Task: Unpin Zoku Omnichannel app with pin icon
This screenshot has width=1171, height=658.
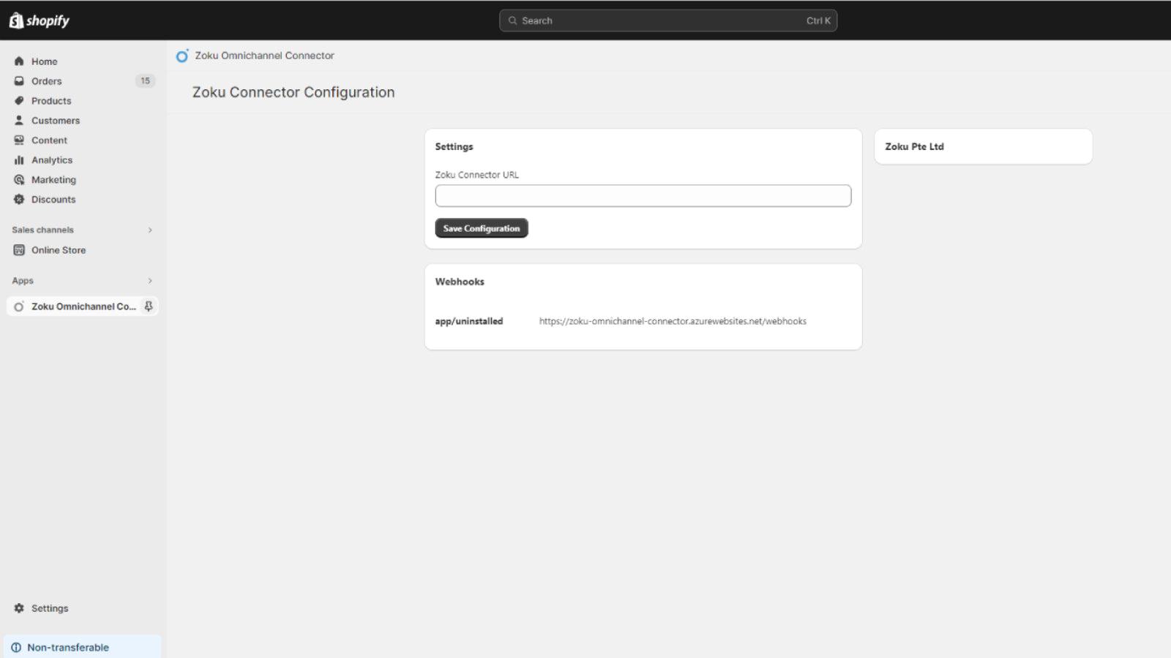Action: click(149, 306)
